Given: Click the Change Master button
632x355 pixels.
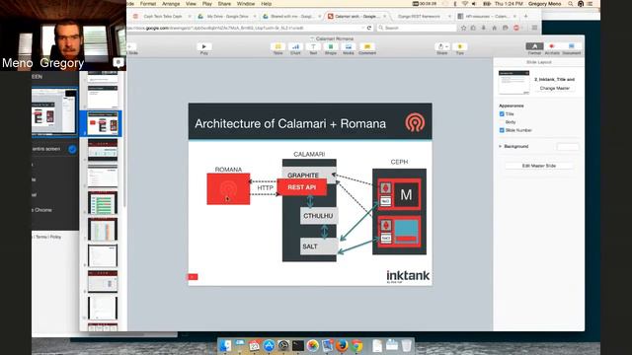Looking at the screenshot, I should point(555,88).
